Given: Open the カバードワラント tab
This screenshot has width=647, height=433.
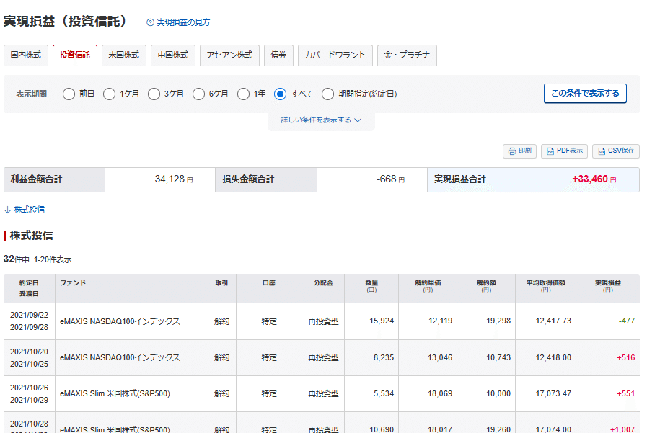Looking at the screenshot, I should [335, 55].
